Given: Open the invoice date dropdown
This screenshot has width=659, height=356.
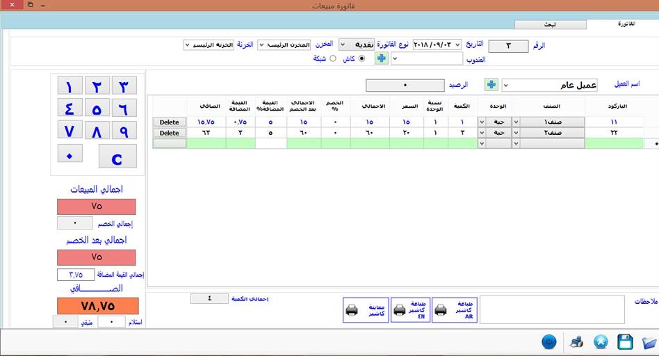Looking at the screenshot, I should 457,44.
